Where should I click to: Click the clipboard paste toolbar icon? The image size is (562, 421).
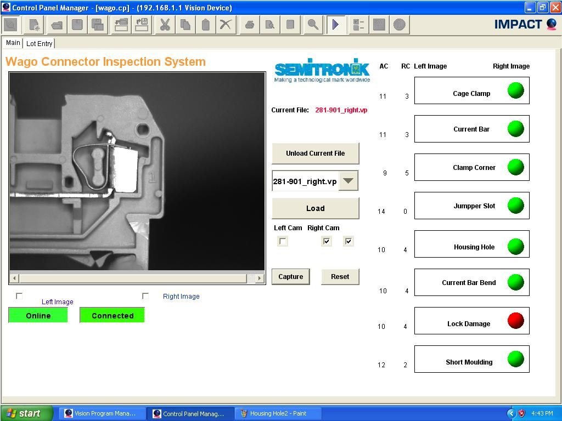(206, 25)
